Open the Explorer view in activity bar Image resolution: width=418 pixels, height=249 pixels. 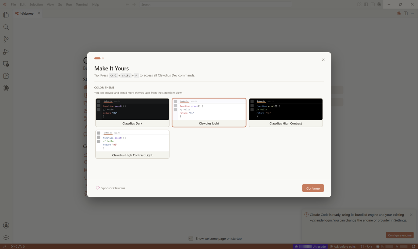[6, 15]
